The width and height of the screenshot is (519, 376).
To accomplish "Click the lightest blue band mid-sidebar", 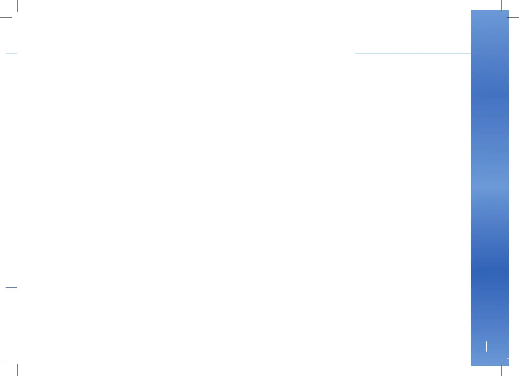I will click(490, 185).
